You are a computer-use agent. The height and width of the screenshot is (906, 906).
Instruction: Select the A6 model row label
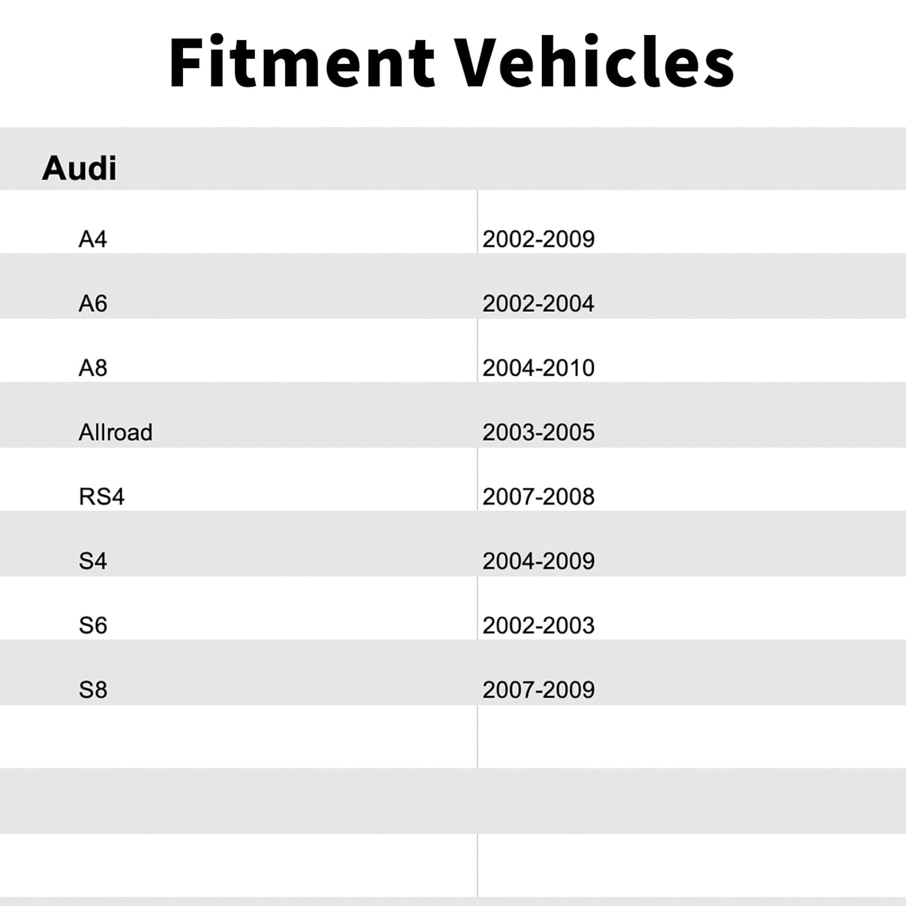coord(93,303)
